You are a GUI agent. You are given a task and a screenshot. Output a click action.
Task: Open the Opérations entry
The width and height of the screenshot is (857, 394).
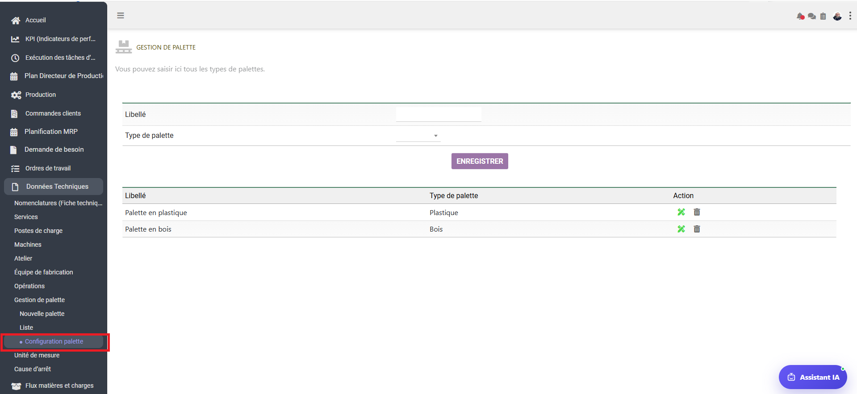pos(29,286)
